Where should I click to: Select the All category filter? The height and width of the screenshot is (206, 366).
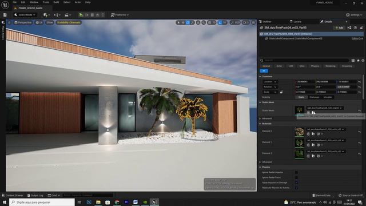pyautogui.click(x=264, y=71)
